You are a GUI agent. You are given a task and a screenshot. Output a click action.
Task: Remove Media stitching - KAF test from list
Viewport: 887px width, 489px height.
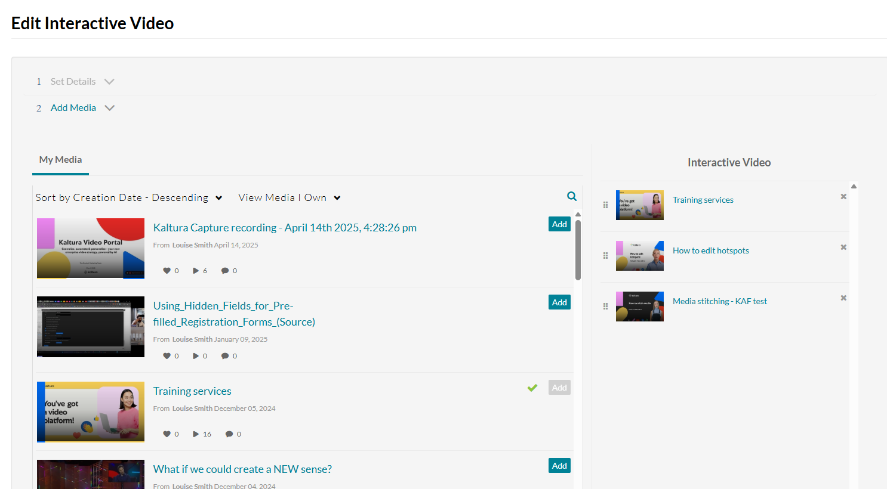point(843,298)
